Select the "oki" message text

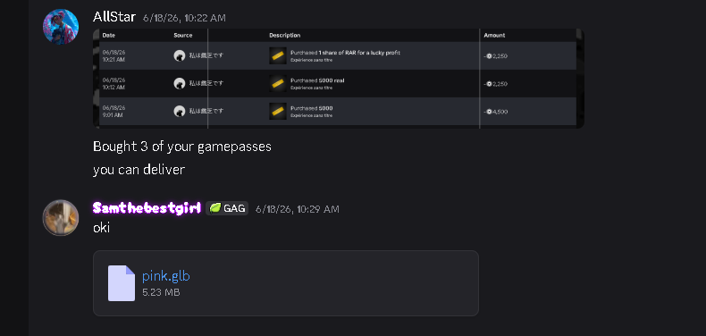click(x=101, y=228)
